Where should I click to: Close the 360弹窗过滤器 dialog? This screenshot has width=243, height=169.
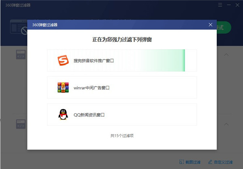tap(210, 25)
